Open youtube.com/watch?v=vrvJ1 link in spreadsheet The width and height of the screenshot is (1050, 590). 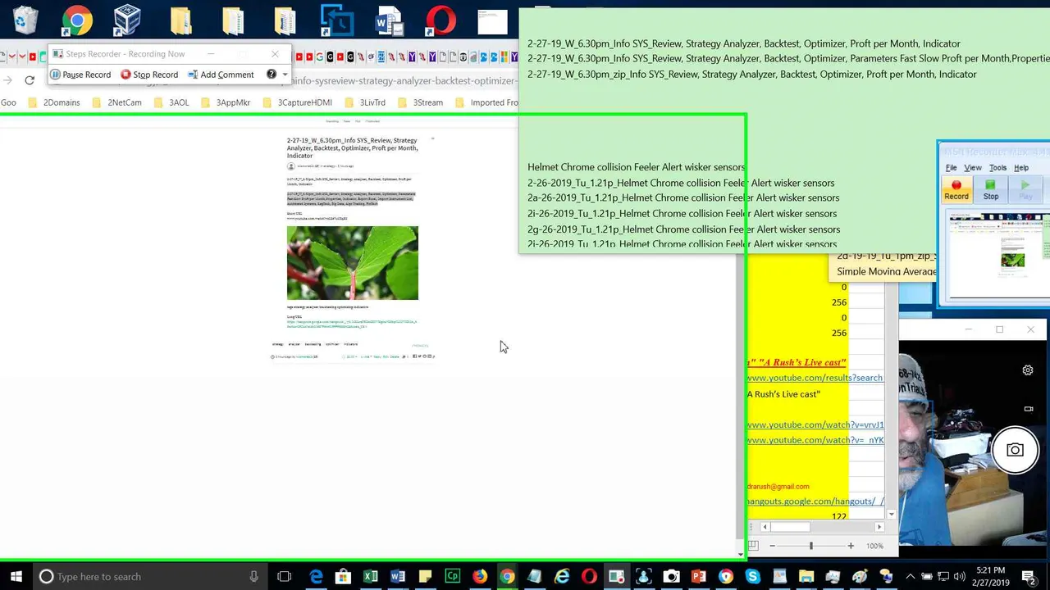pos(815,424)
